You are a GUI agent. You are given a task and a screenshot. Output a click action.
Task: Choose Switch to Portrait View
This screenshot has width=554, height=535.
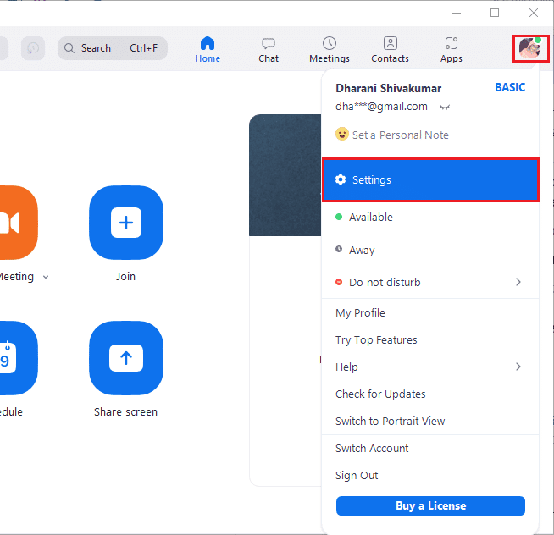[390, 421]
